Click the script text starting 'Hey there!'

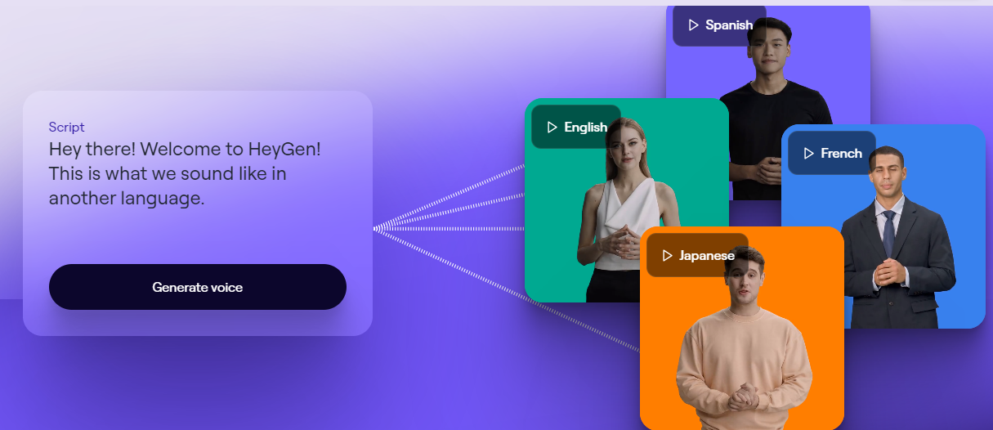point(186,173)
